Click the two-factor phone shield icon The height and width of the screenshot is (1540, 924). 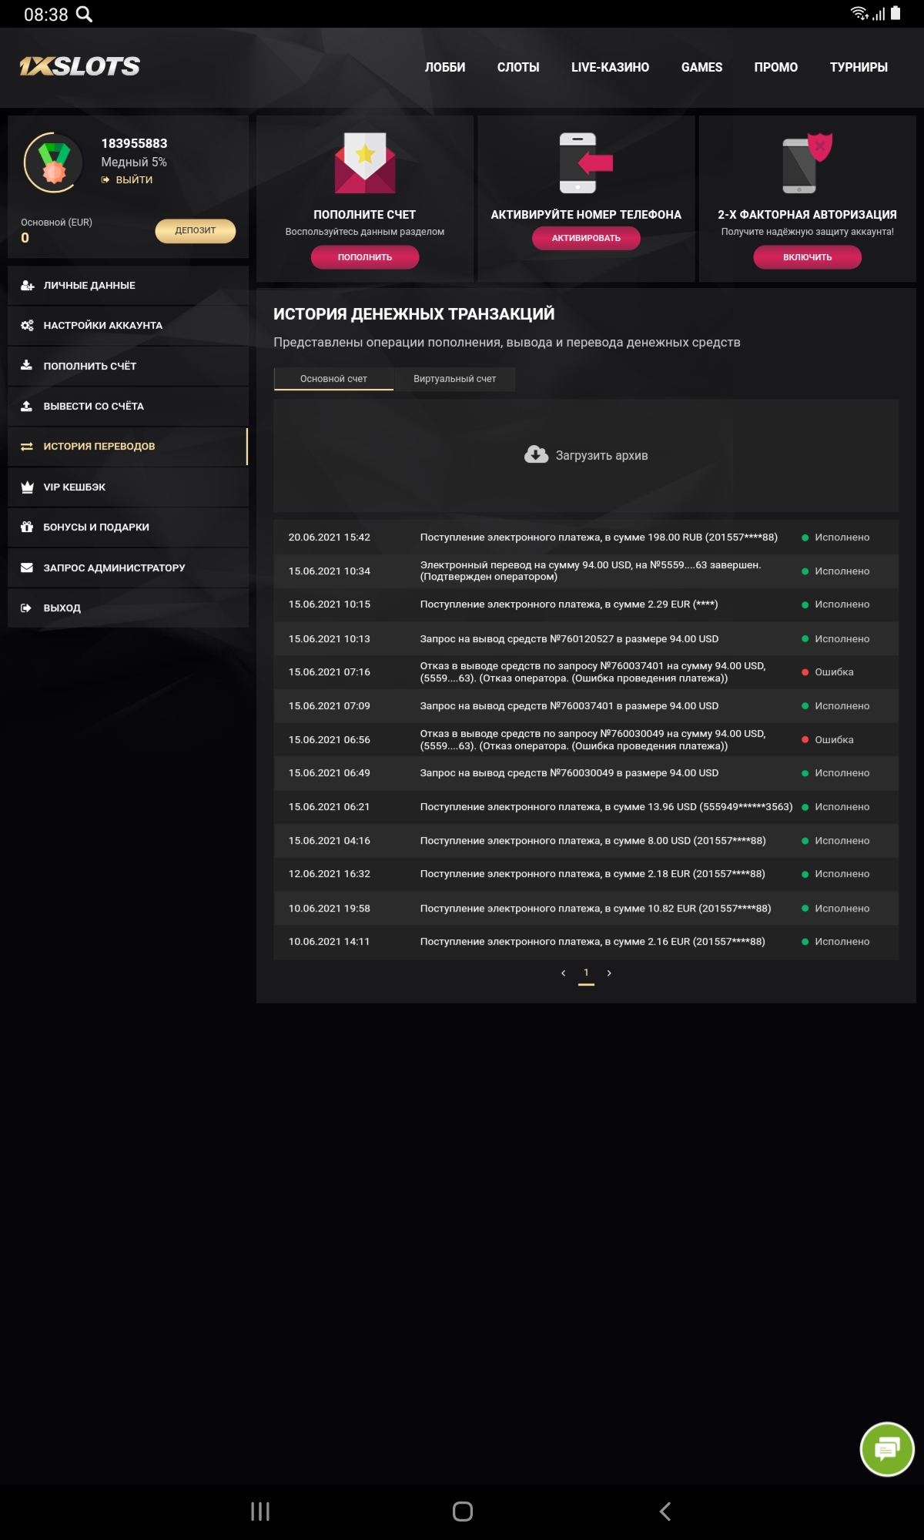coord(807,162)
